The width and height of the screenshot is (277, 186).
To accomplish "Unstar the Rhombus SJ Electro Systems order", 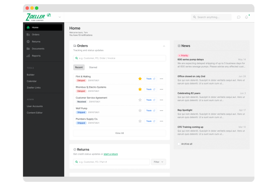I will point(140,89).
